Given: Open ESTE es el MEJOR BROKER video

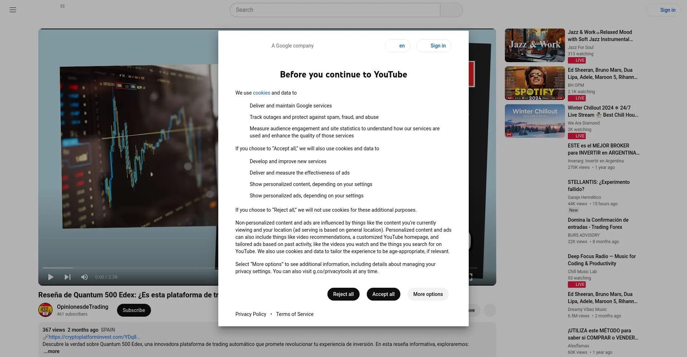Looking at the screenshot, I should click(604, 149).
